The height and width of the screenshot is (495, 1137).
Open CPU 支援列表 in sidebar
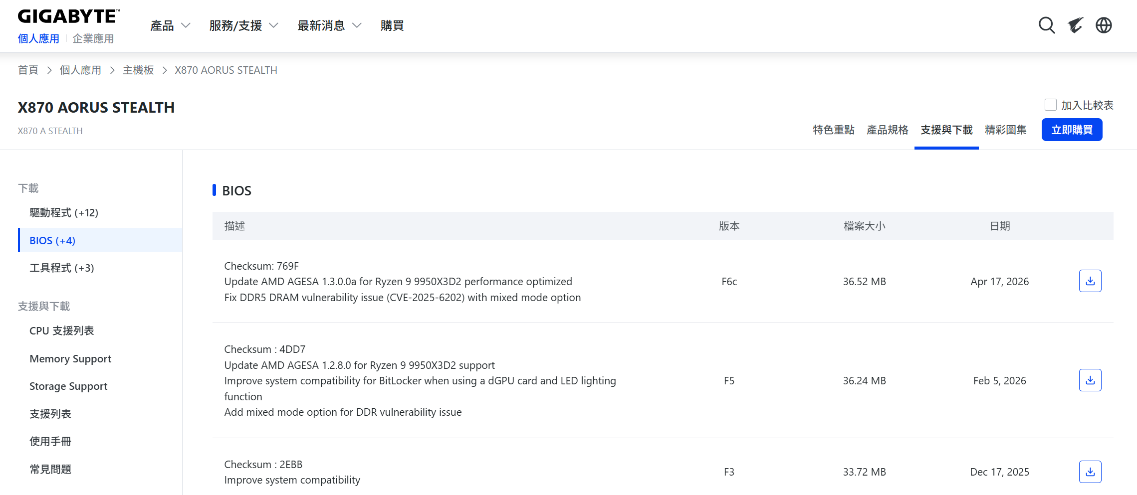coord(61,331)
